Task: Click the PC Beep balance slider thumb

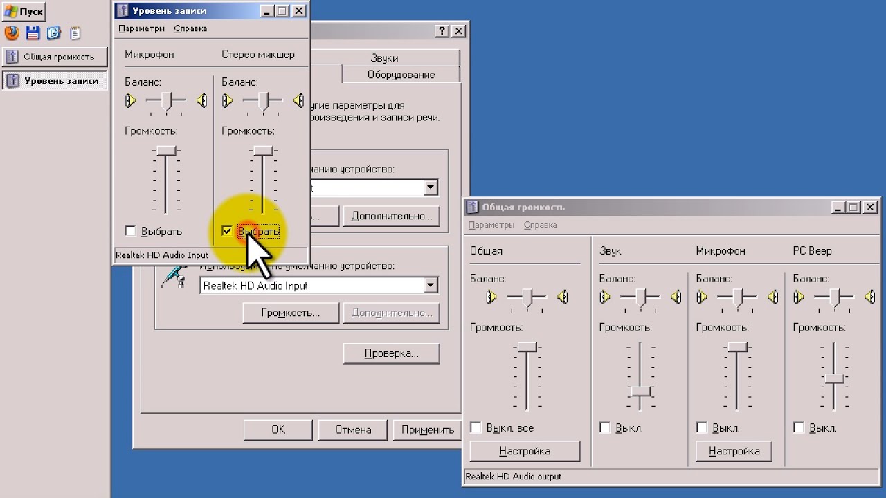Action: point(835,298)
